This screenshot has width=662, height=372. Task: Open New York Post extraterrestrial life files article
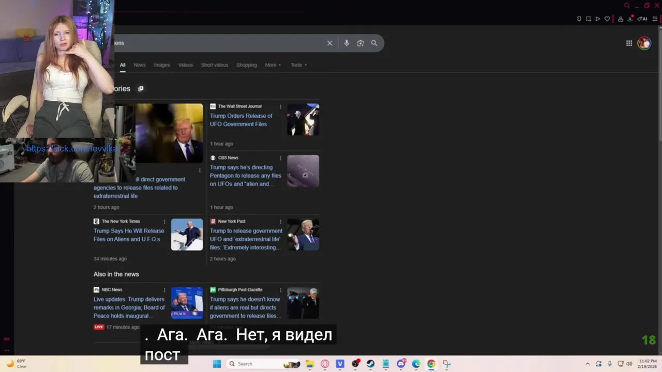(246, 239)
